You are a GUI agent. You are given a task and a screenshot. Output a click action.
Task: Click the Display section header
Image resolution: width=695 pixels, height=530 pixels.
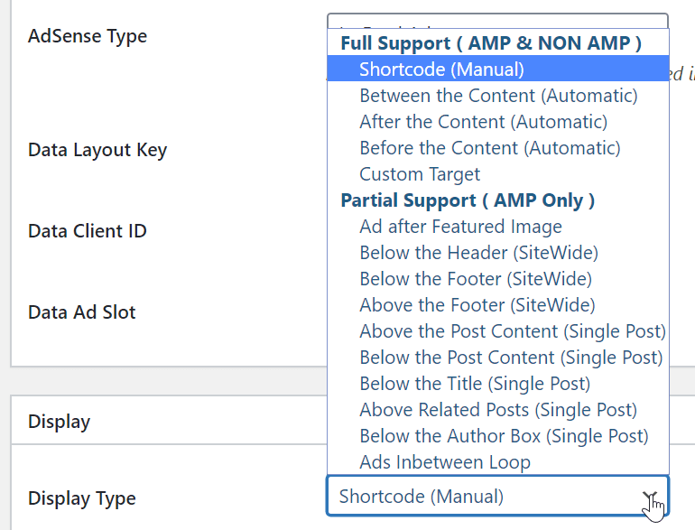coord(60,421)
